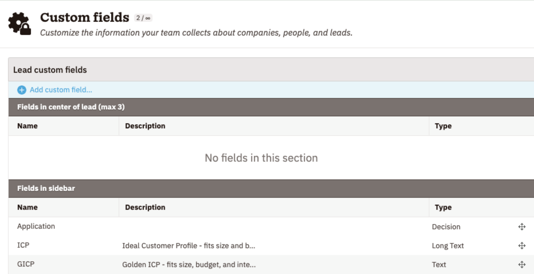Select the Long Text type label for ICP

[x=448, y=245]
